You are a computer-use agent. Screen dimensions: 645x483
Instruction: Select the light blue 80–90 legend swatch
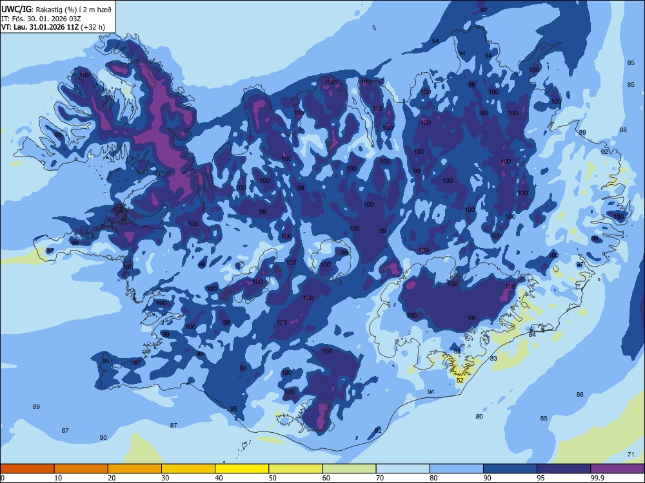(457, 469)
